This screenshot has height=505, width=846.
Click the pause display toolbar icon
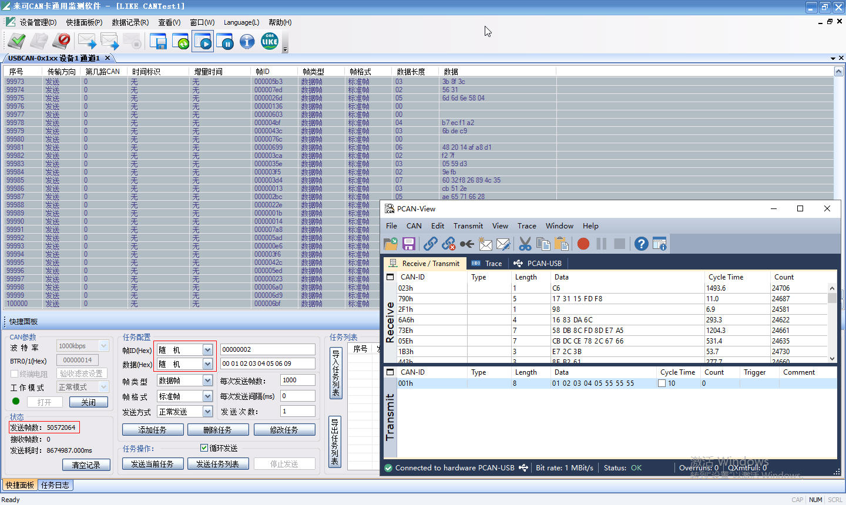pyautogui.click(x=225, y=41)
